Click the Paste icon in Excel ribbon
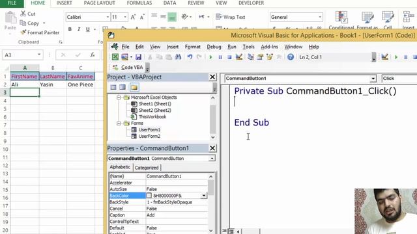Image resolution: width=417 pixels, height=234 pixels. tap(10, 18)
